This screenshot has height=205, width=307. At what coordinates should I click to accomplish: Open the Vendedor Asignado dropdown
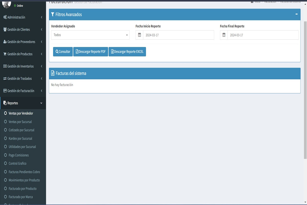90,35
